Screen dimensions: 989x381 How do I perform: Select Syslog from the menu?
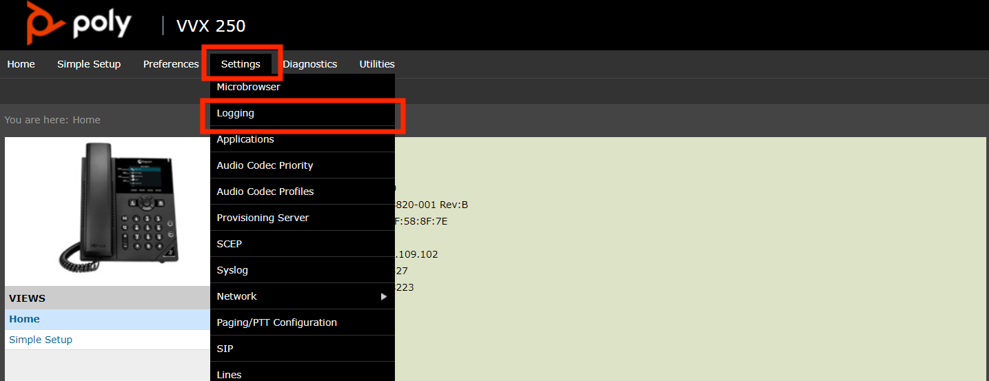point(303,270)
